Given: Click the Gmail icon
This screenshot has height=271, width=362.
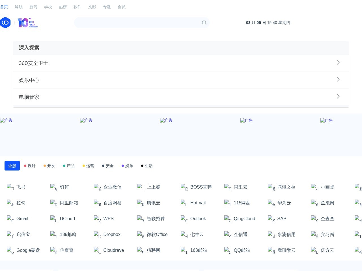Looking at the screenshot, I should pos(10,219).
